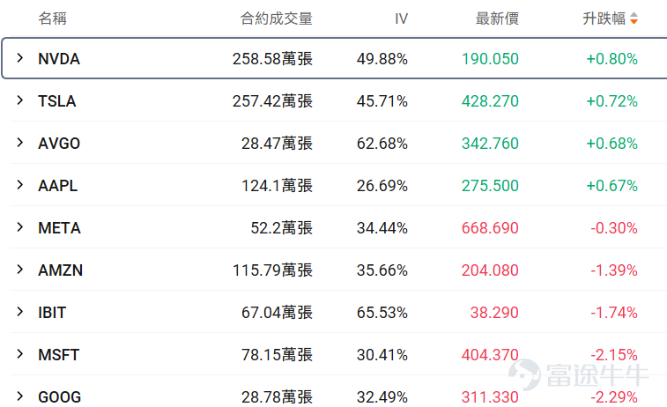Click AMZN change -1.39%
This screenshot has width=667, height=407.
tap(614, 270)
